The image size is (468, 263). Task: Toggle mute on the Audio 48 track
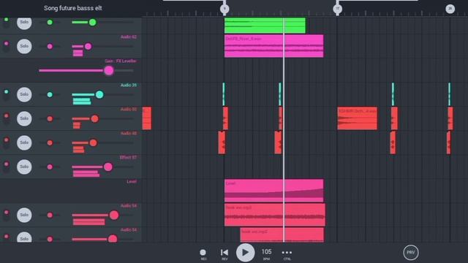pyautogui.click(x=7, y=142)
